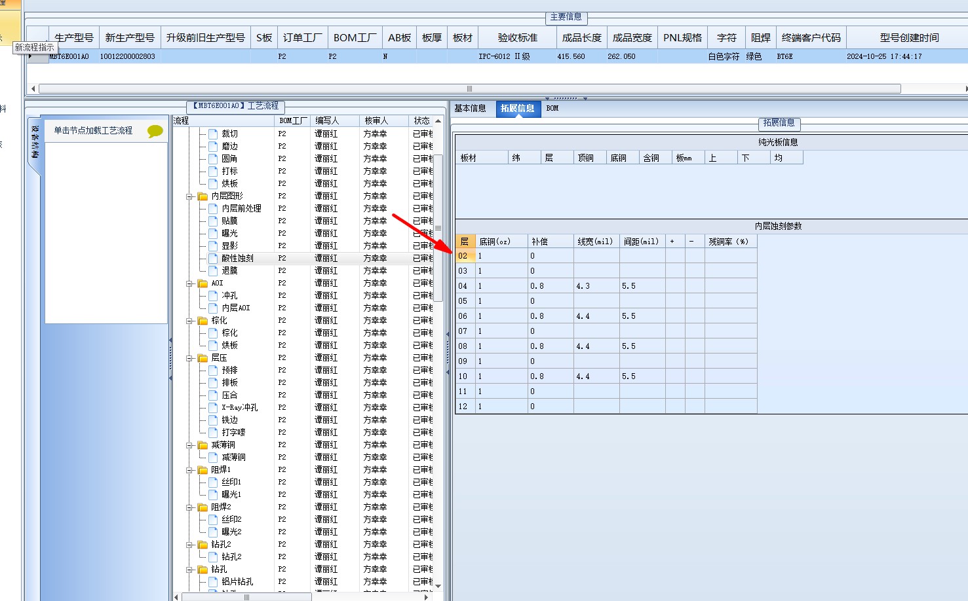The height and width of the screenshot is (601, 968).
Task: Click the document icon beside 磨边
Action: pyautogui.click(x=213, y=146)
